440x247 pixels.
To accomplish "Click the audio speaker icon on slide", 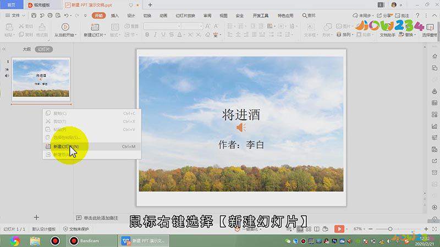I will tap(241, 128).
